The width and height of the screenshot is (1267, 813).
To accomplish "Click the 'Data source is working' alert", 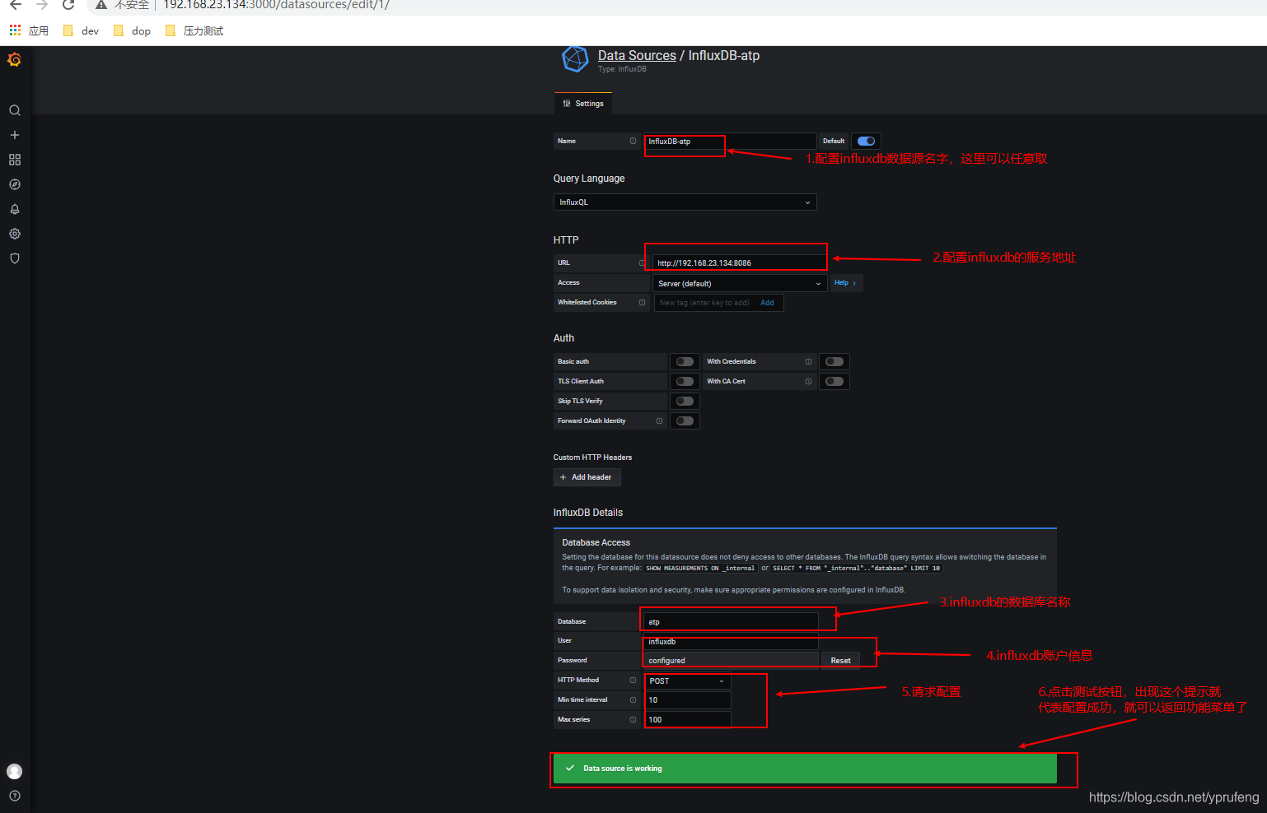I will point(805,768).
